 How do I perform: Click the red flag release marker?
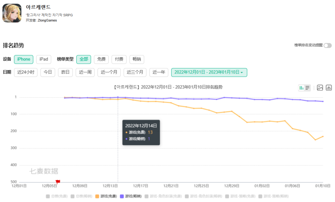58,182
